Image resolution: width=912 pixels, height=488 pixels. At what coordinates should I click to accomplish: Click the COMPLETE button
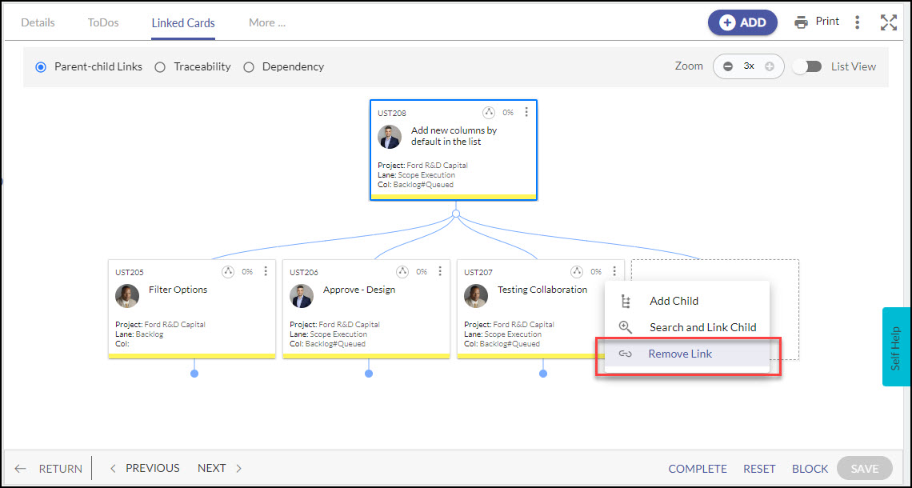698,469
